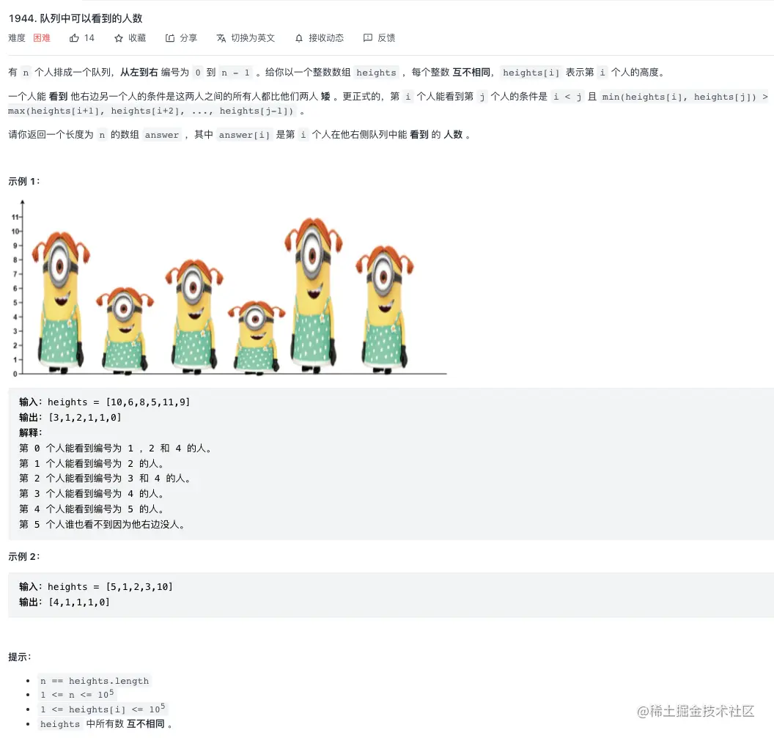Click 反馈 to send feedback
Screen dimensions: 774x738
click(x=386, y=38)
